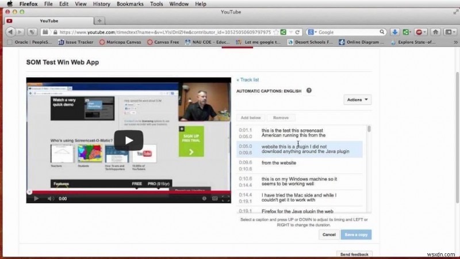Open the Desert Schools bookmark
The width and height of the screenshot is (460, 259).
tap(310, 42)
